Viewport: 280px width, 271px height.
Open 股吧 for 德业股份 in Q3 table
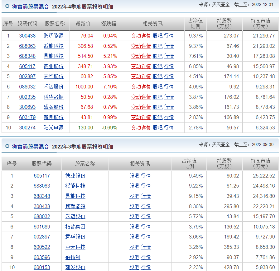(x=134, y=176)
